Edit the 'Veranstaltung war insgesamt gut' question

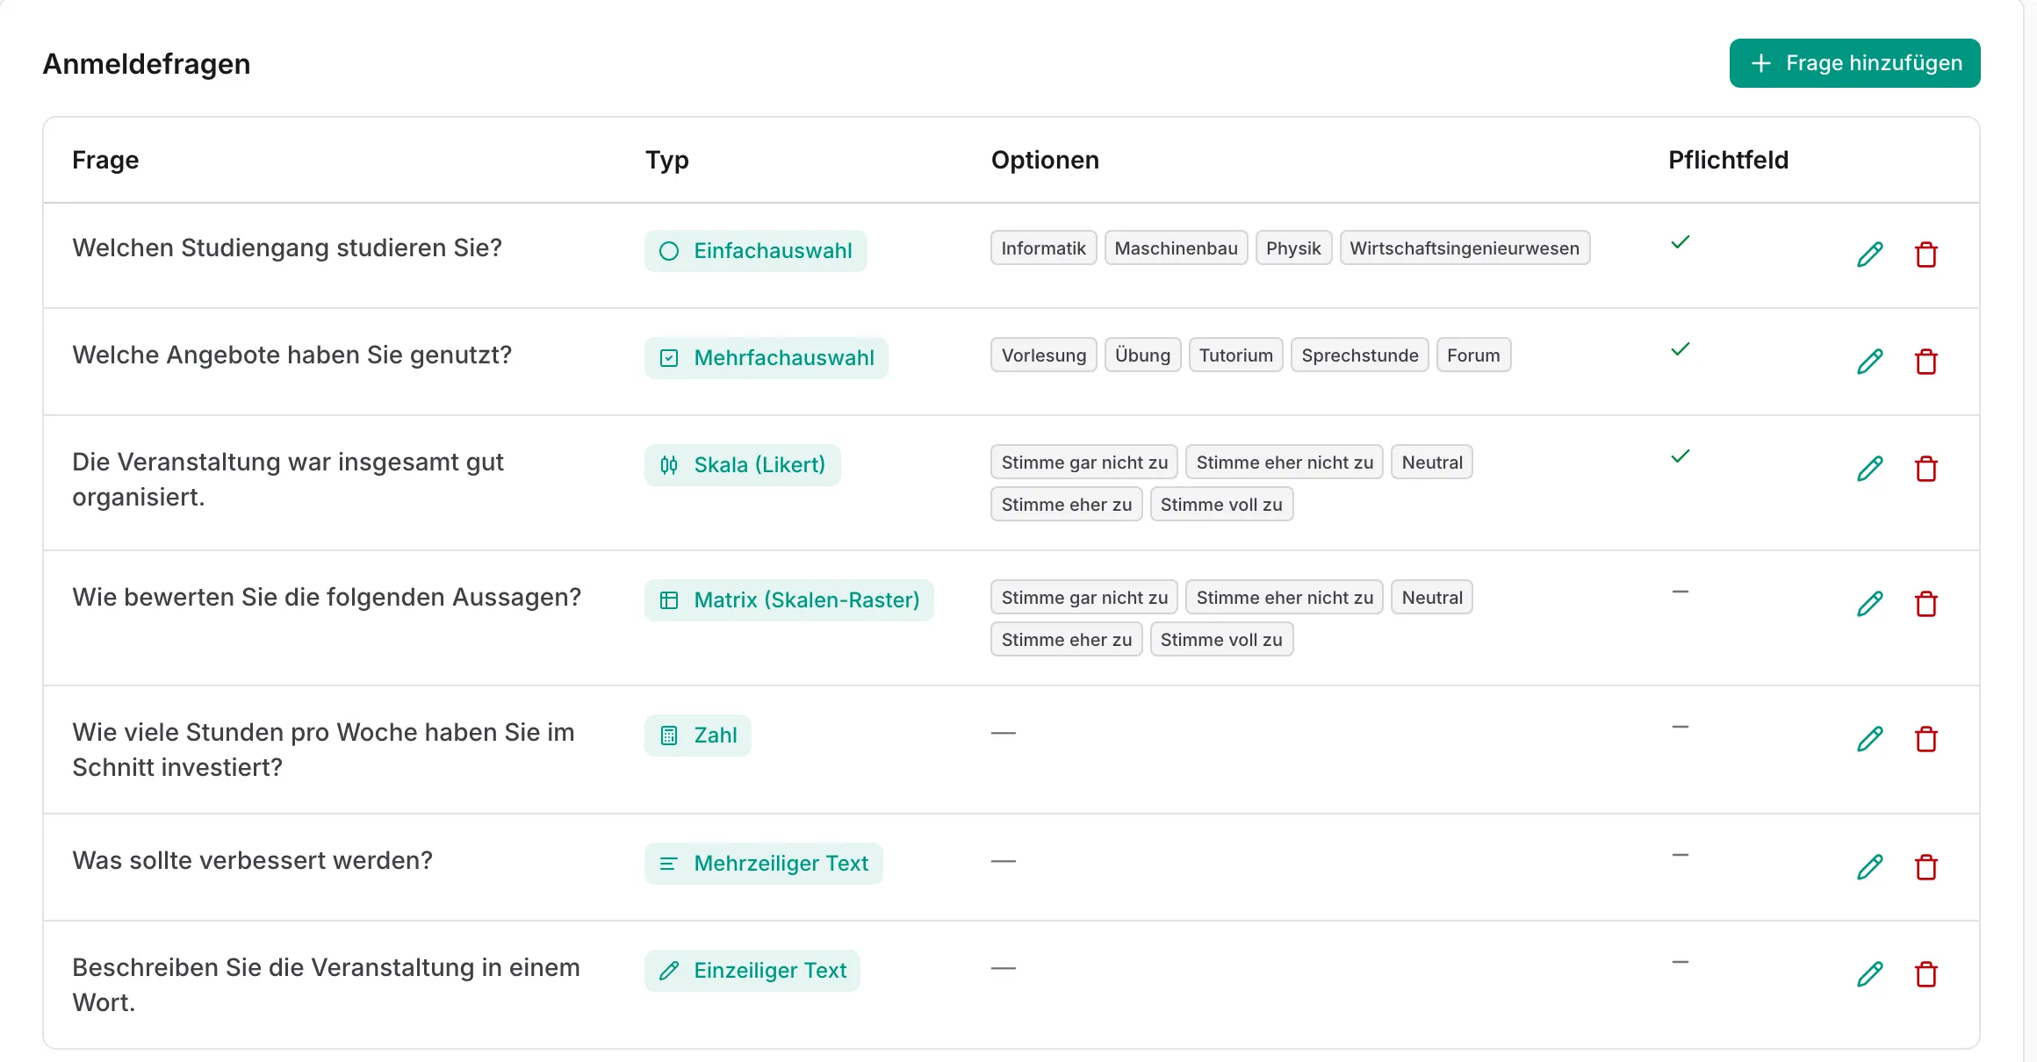coord(1870,469)
